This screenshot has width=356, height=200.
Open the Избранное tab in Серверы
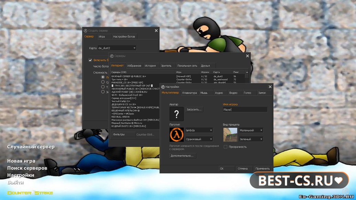tap(134, 66)
